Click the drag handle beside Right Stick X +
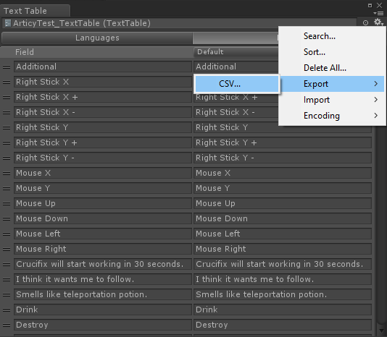The height and width of the screenshot is (337, 387). coord(7,98)
